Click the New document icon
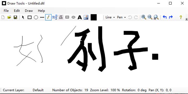Viewport: 188px width, 94px height. pos(3,17)
